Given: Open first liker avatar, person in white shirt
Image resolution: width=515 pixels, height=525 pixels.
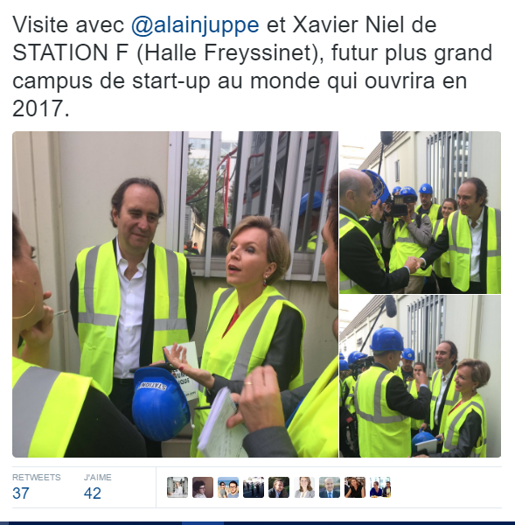Looking at the screenshot, I should (x=177, y=487).
